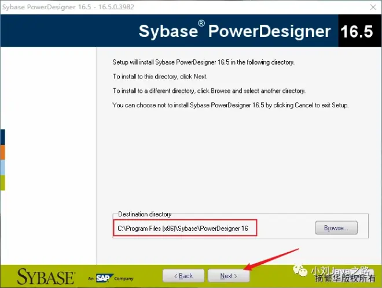Click the 'You can choose not to install' line
The height and width of the screenshot is (288, 382).
click(230, 106)
